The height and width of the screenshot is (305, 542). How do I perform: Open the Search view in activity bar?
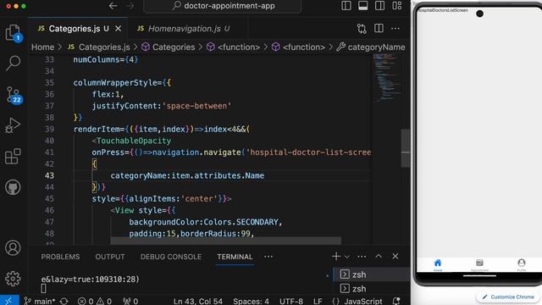point(13,64)
